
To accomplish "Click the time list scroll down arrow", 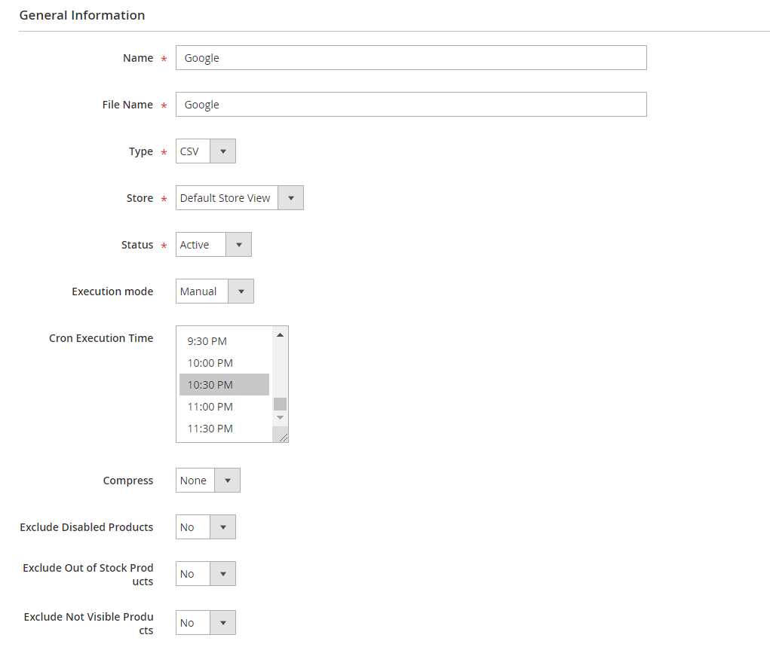I will [280, 417].
